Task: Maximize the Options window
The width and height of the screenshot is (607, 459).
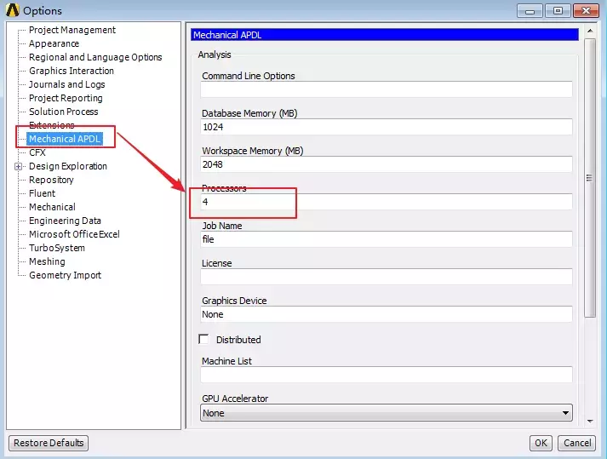Action: 558,11
